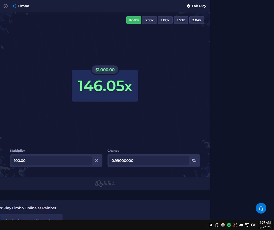Click the X icon beside Multiplier field
274x230 pixels.
tap(96, 161)
